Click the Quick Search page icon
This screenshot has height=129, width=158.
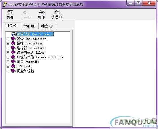(x=14, y=34)
